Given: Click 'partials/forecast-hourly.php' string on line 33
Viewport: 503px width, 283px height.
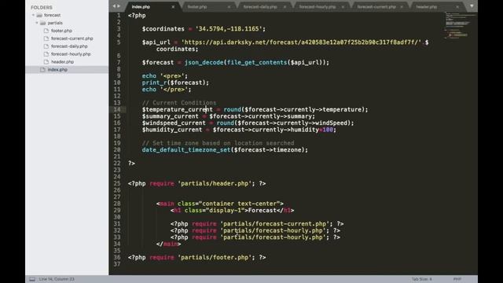Looking at the screenshot, I should click(x=273, y=237).
